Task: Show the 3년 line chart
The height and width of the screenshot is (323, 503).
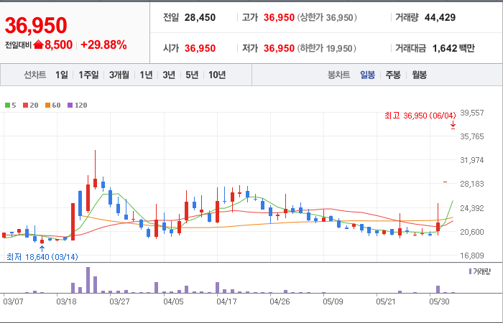Action: point(169,75)
